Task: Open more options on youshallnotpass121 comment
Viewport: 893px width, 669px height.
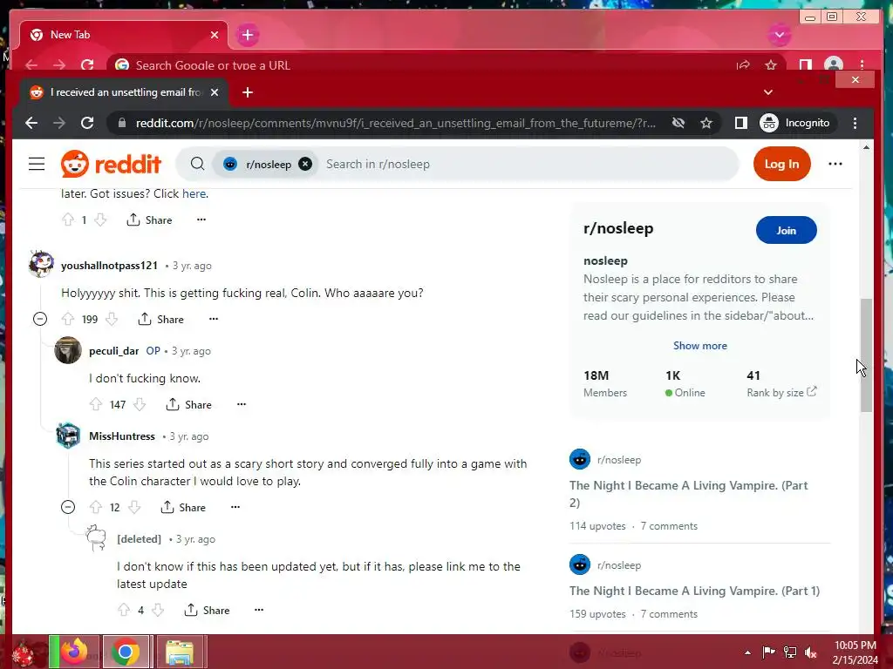Action: [214, 319]
